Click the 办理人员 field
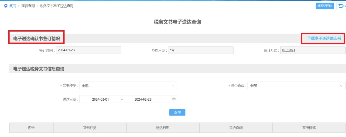The height and width of the screenshot is (137, 346). (x=201, y=50)
